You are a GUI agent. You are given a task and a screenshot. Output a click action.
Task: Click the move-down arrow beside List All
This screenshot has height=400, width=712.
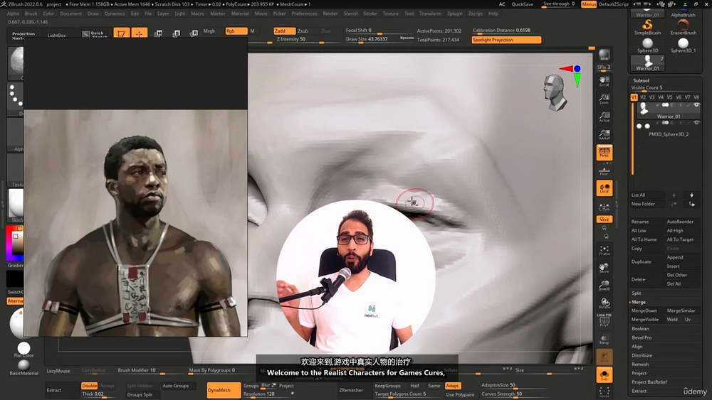tap(691, 195)
